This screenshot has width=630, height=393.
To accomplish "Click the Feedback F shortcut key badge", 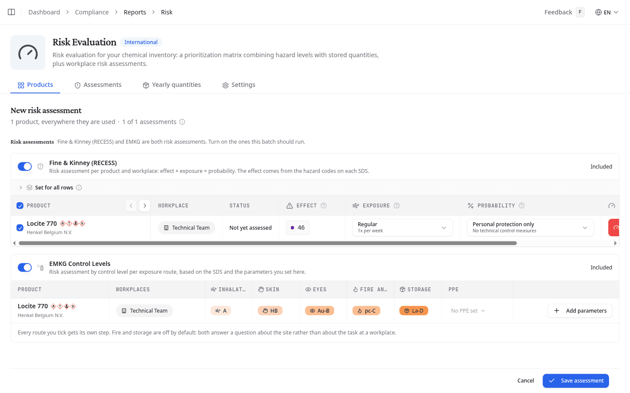I will [580, 12].
